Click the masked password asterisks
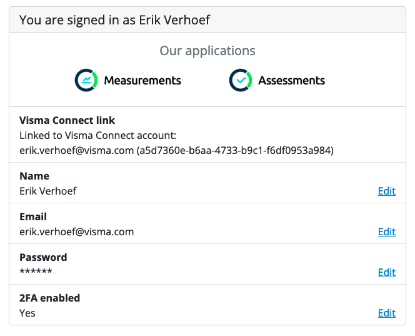The height and width of the screenshot is (336, 415). click(36, 272)
